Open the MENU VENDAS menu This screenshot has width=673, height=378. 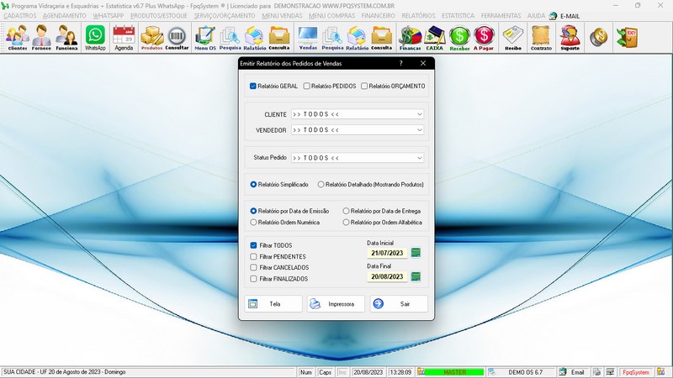[282, 16]
